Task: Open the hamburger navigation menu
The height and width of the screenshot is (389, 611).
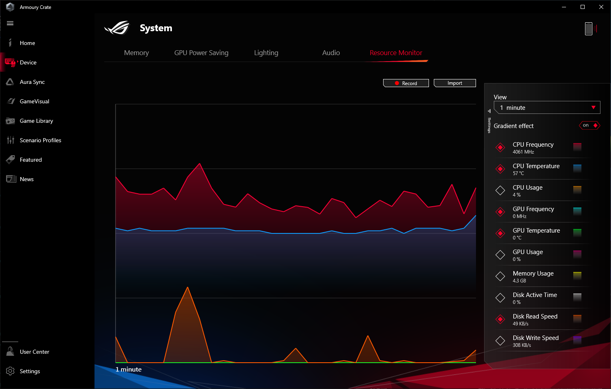Action: pos(10,23)
